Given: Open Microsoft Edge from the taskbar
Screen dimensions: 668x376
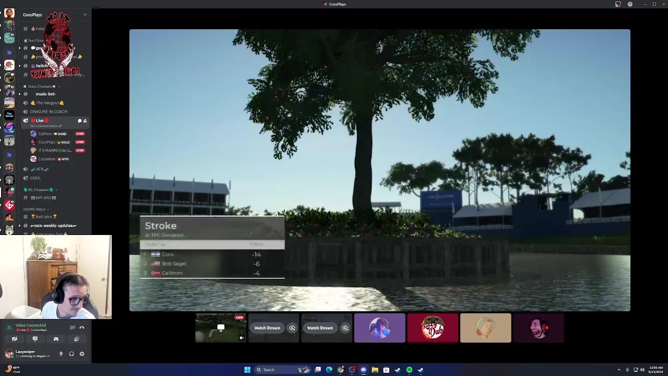Looking at the screenshot, I should pos(329,370).
